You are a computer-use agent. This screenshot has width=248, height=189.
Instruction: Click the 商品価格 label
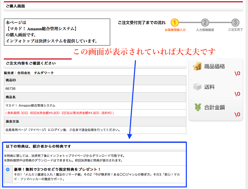(215, 66)
